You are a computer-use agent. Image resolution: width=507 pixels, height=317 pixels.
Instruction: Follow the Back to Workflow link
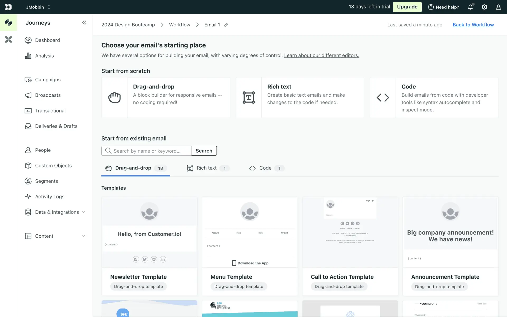pyautogui.click(x=473, y=25)
